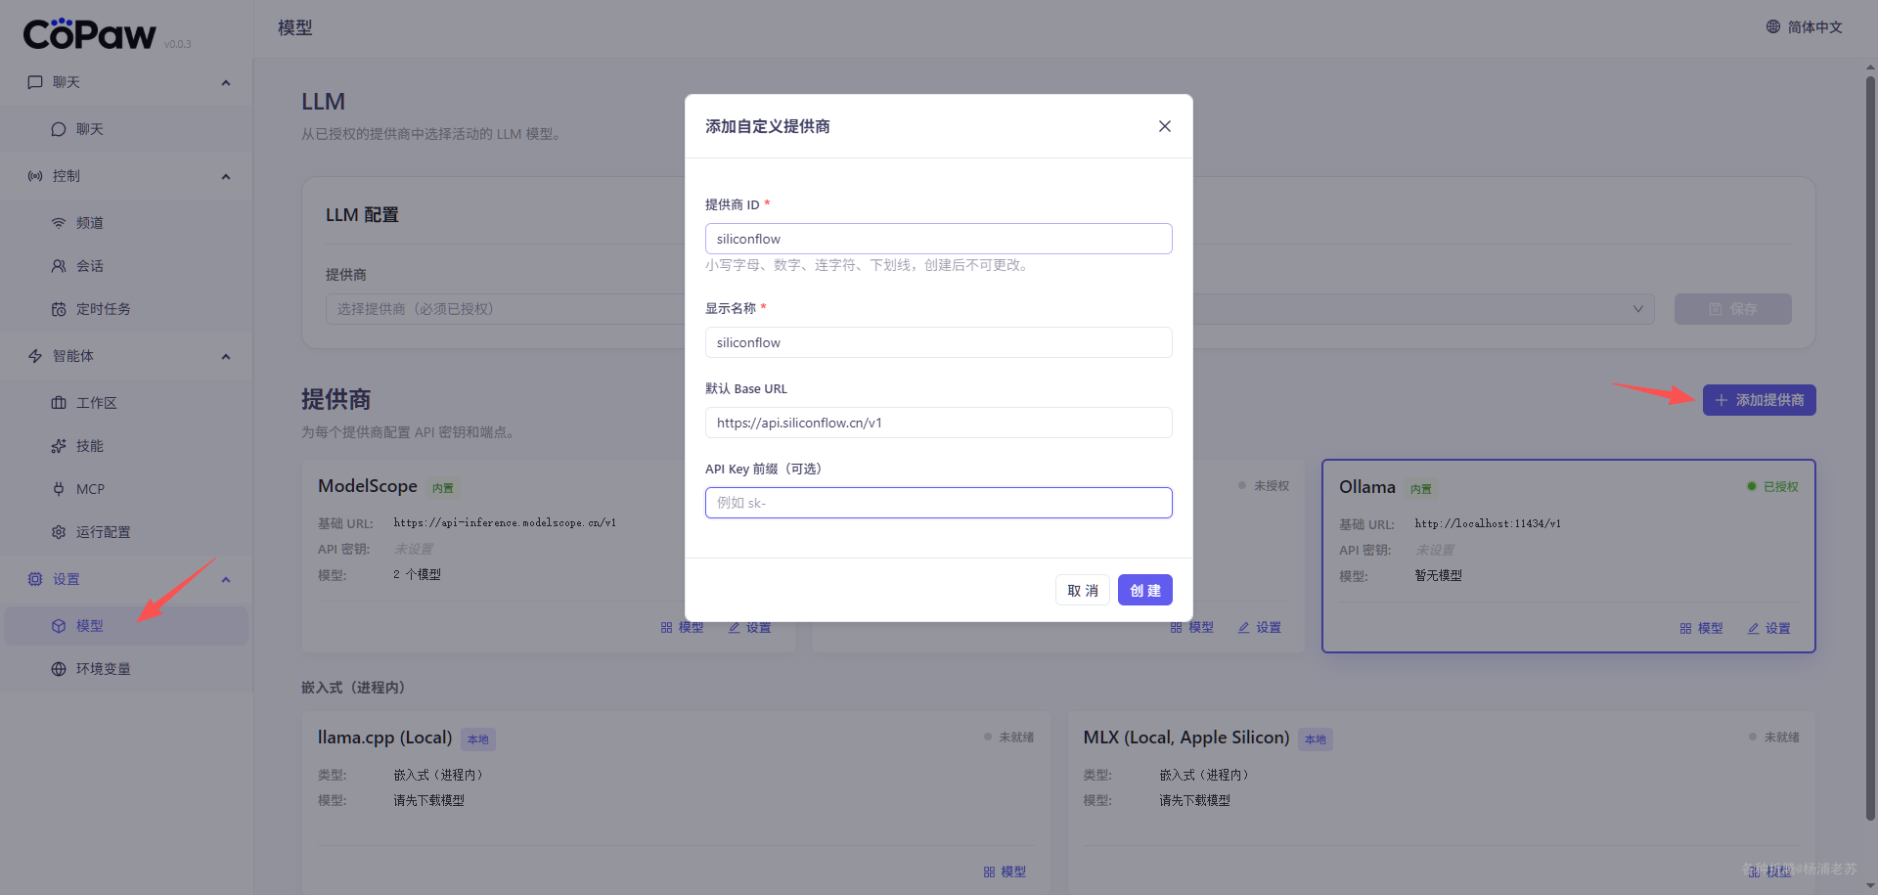
Task: Click the sparkle icon beside 技能
Action: (x=59, y=446)
